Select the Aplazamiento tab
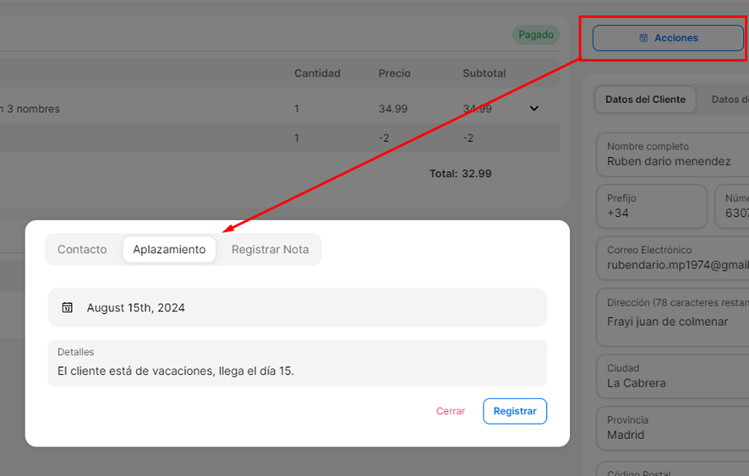The image size is (749, 476). (x=169, y=250)
